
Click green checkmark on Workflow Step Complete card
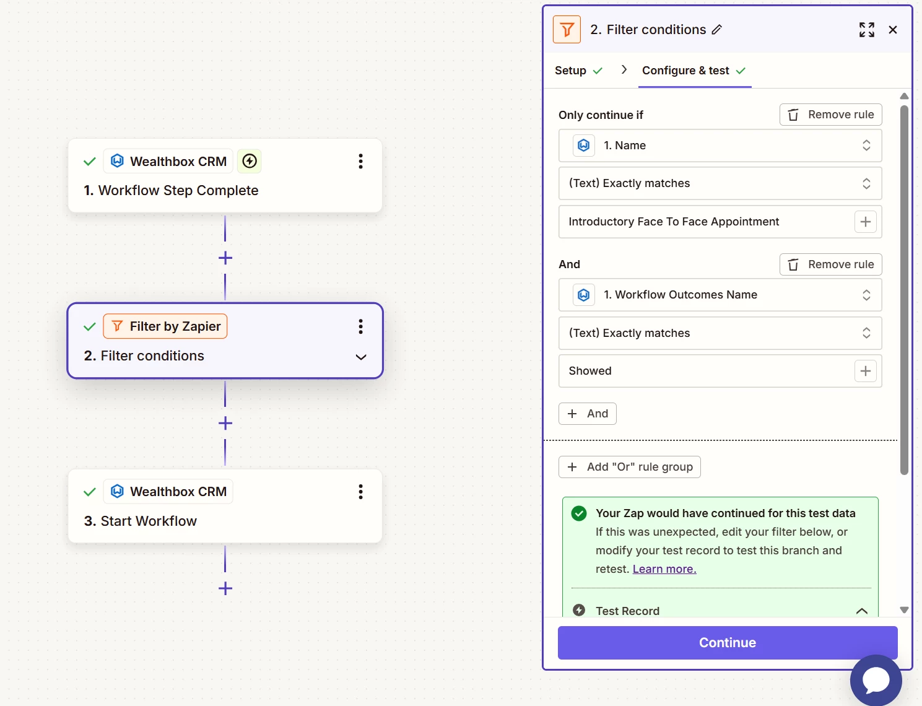click(x=90, y=162)
